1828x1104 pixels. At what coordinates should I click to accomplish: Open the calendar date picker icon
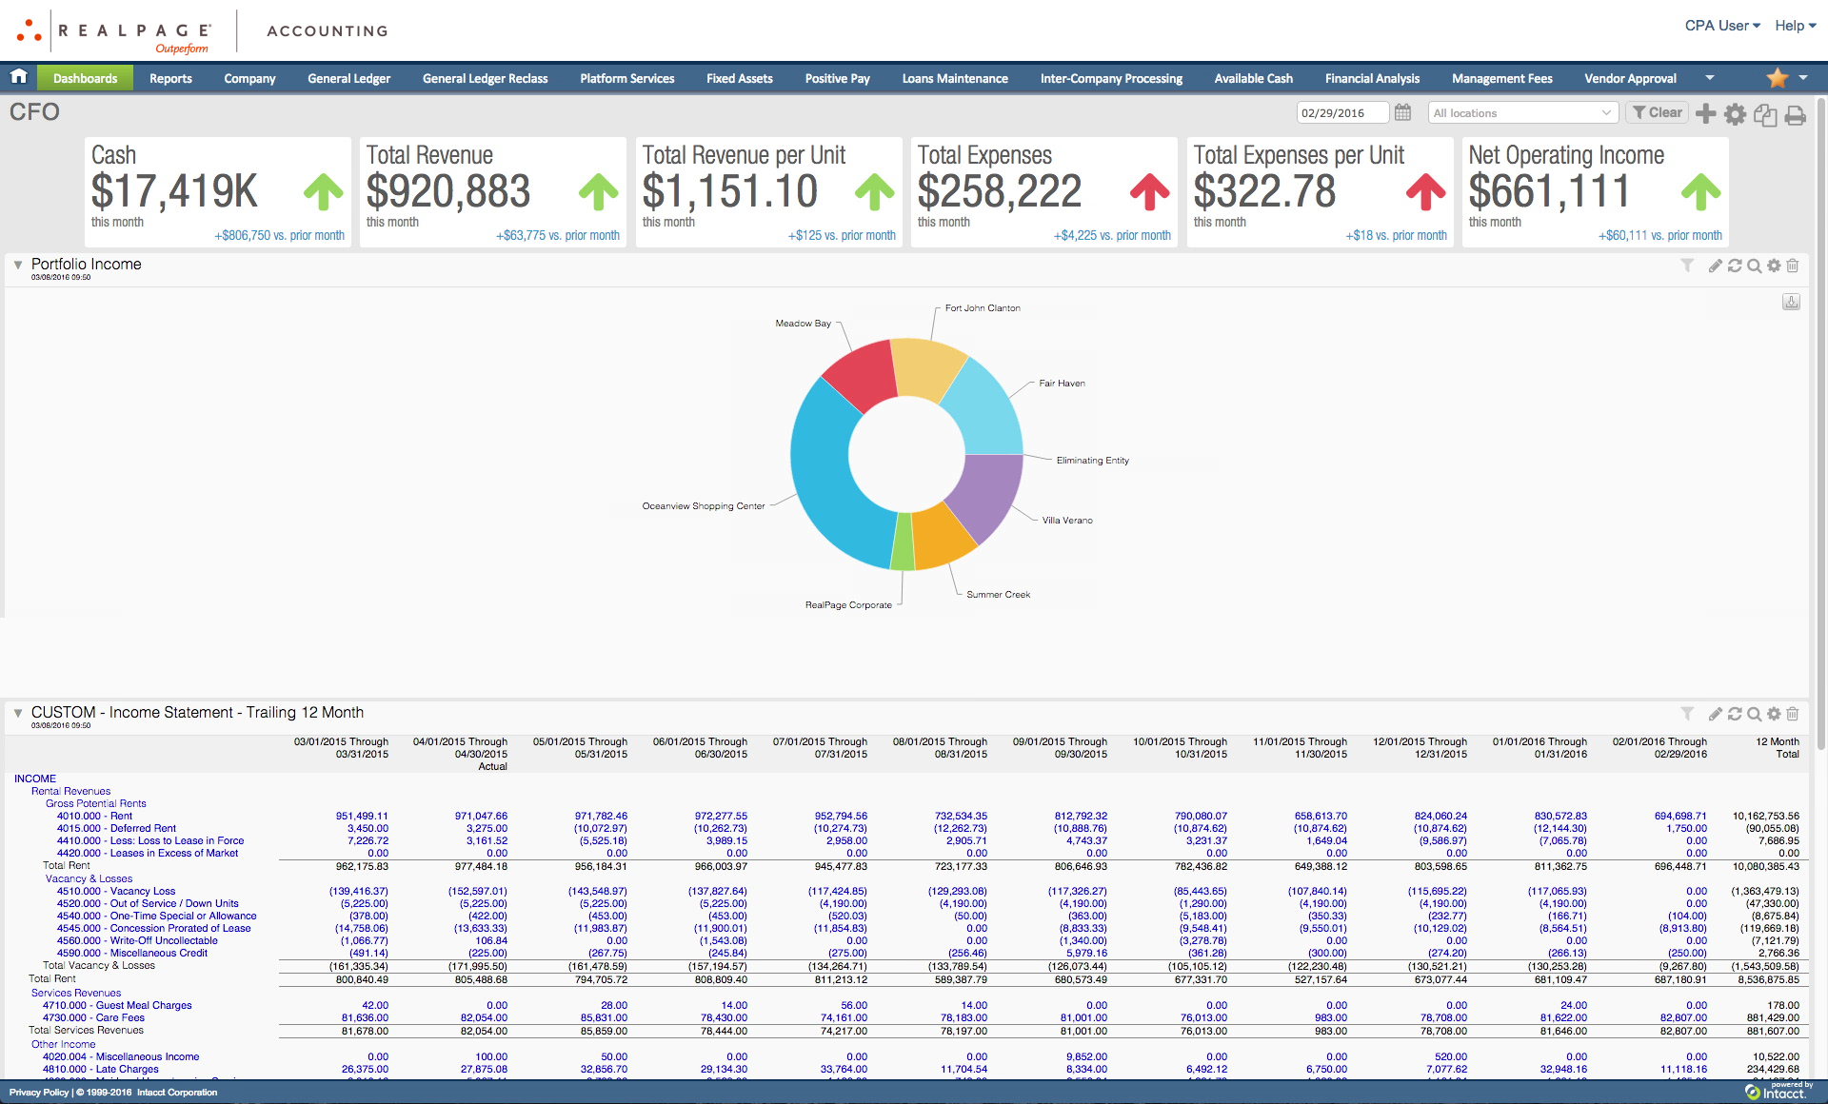pyautogui.click(x=1402, y=113)
